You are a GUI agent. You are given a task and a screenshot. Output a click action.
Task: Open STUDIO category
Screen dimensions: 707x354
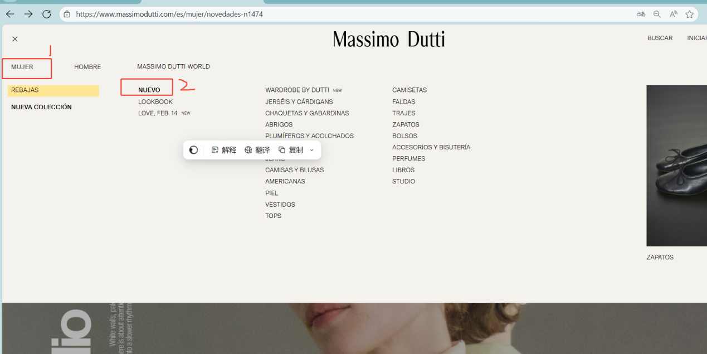(x=403, y=181)
